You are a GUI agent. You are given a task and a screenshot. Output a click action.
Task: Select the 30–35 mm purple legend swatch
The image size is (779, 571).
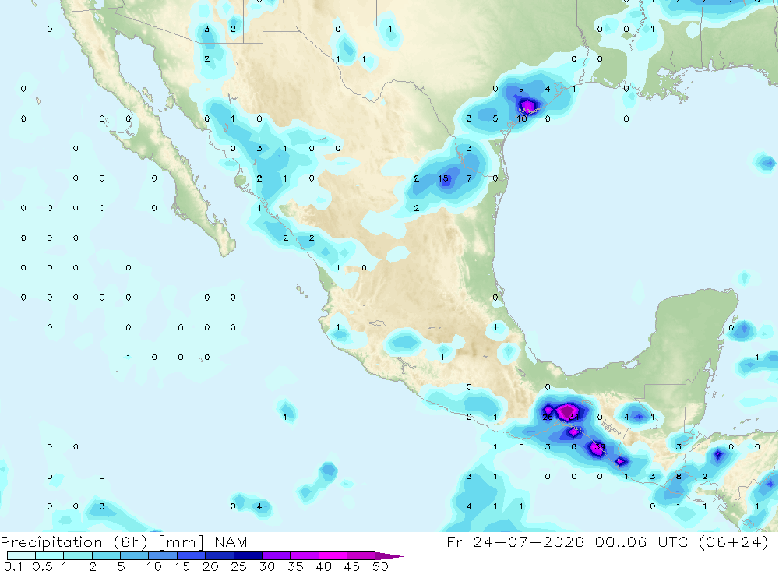[277, 555]
